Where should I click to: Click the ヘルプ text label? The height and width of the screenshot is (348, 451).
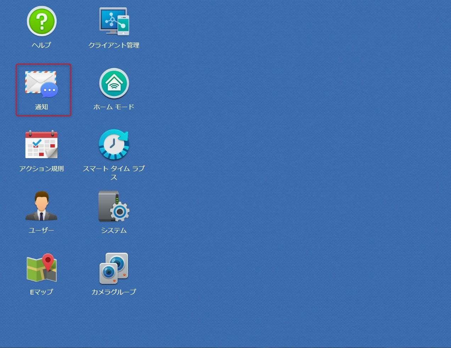coord(41,45)
